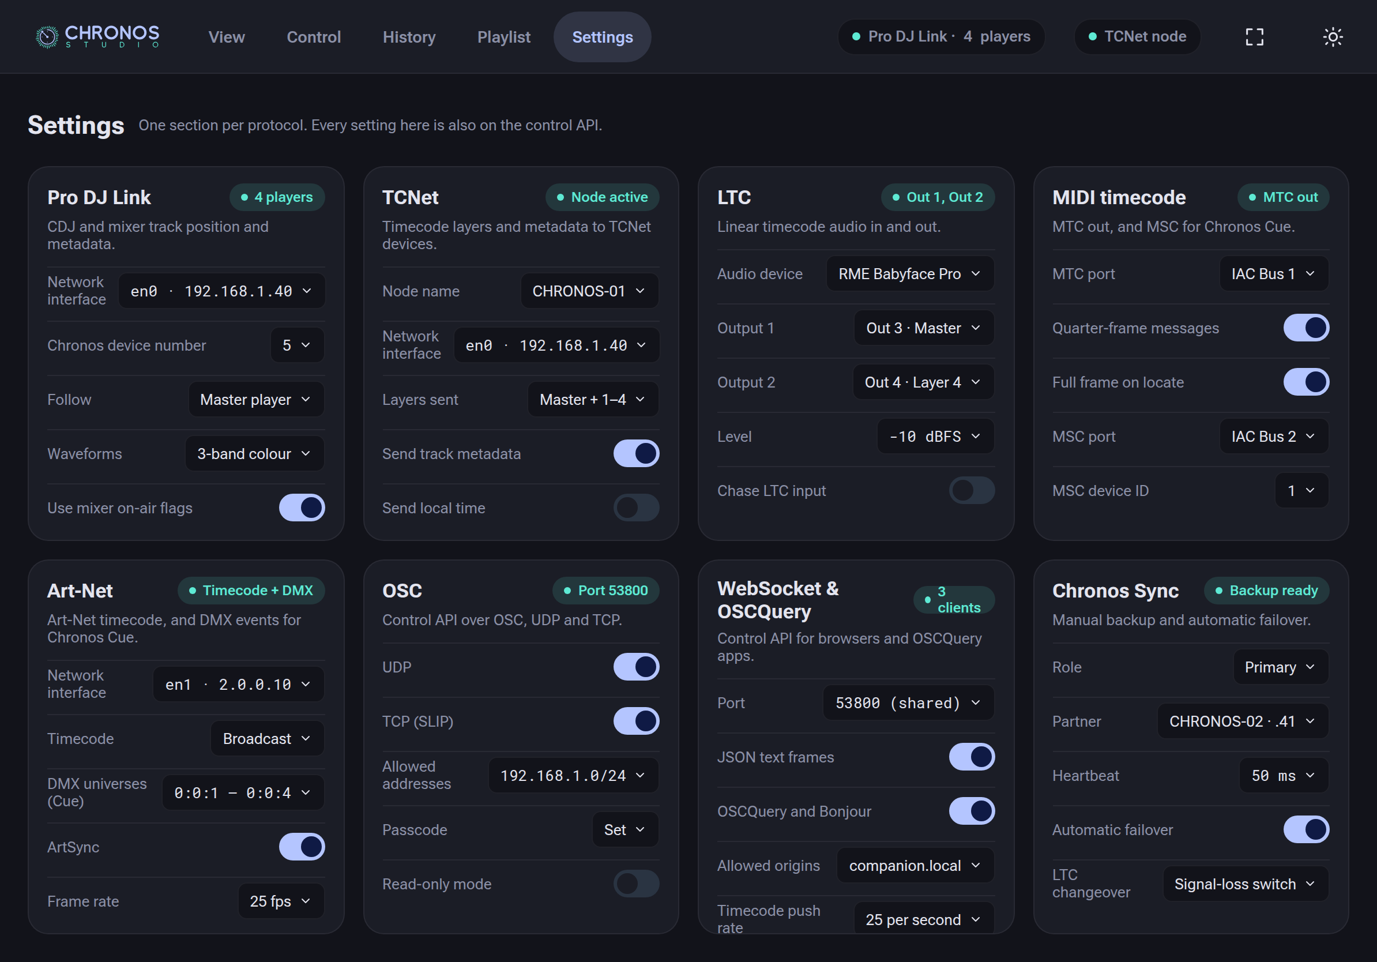The height and width of the screenshot is (962, 1377).
Task: Toggle Automatic failover switch
Action: [x=1306, y=829]
